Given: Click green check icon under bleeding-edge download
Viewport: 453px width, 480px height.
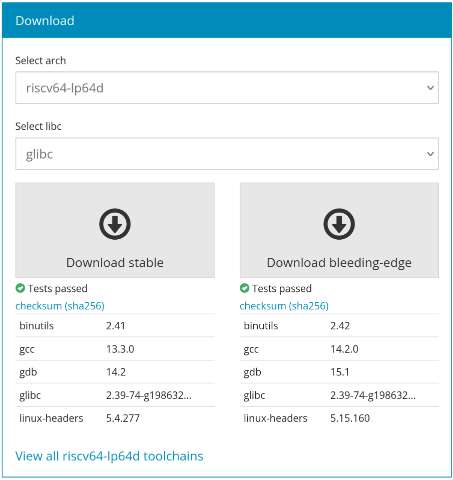Looking at the screenshot, I should [245, 288].
